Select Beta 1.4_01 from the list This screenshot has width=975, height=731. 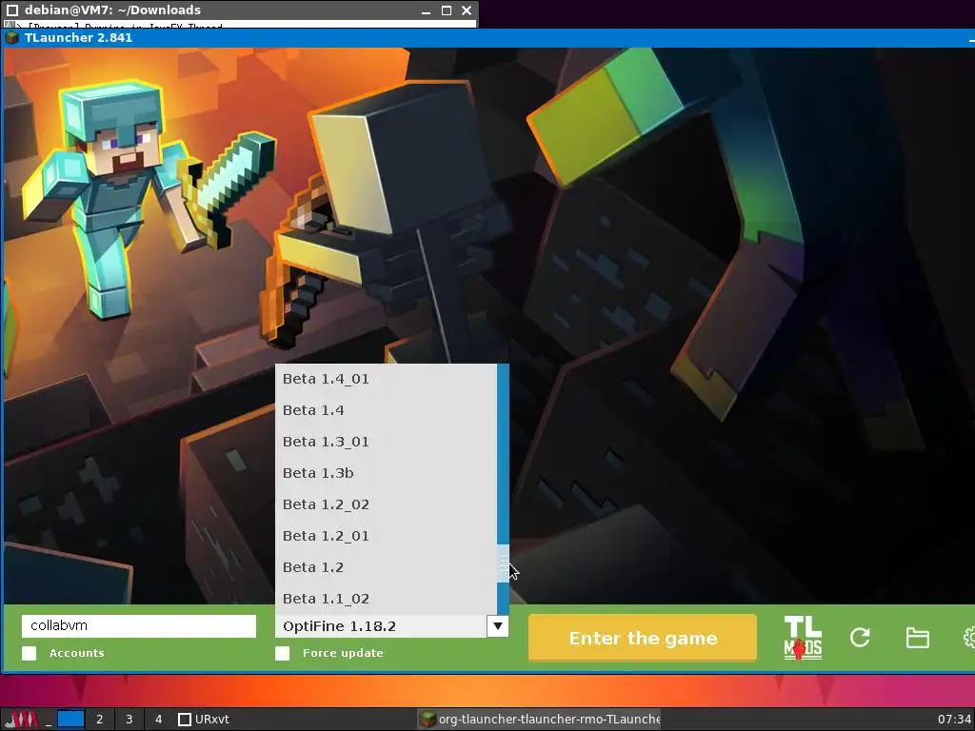coord(387,379)
